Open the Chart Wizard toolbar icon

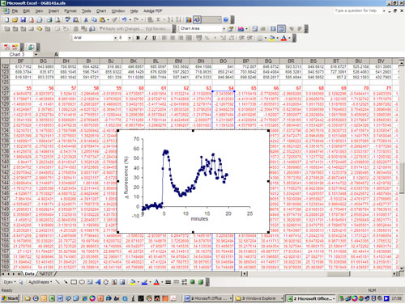189,19
